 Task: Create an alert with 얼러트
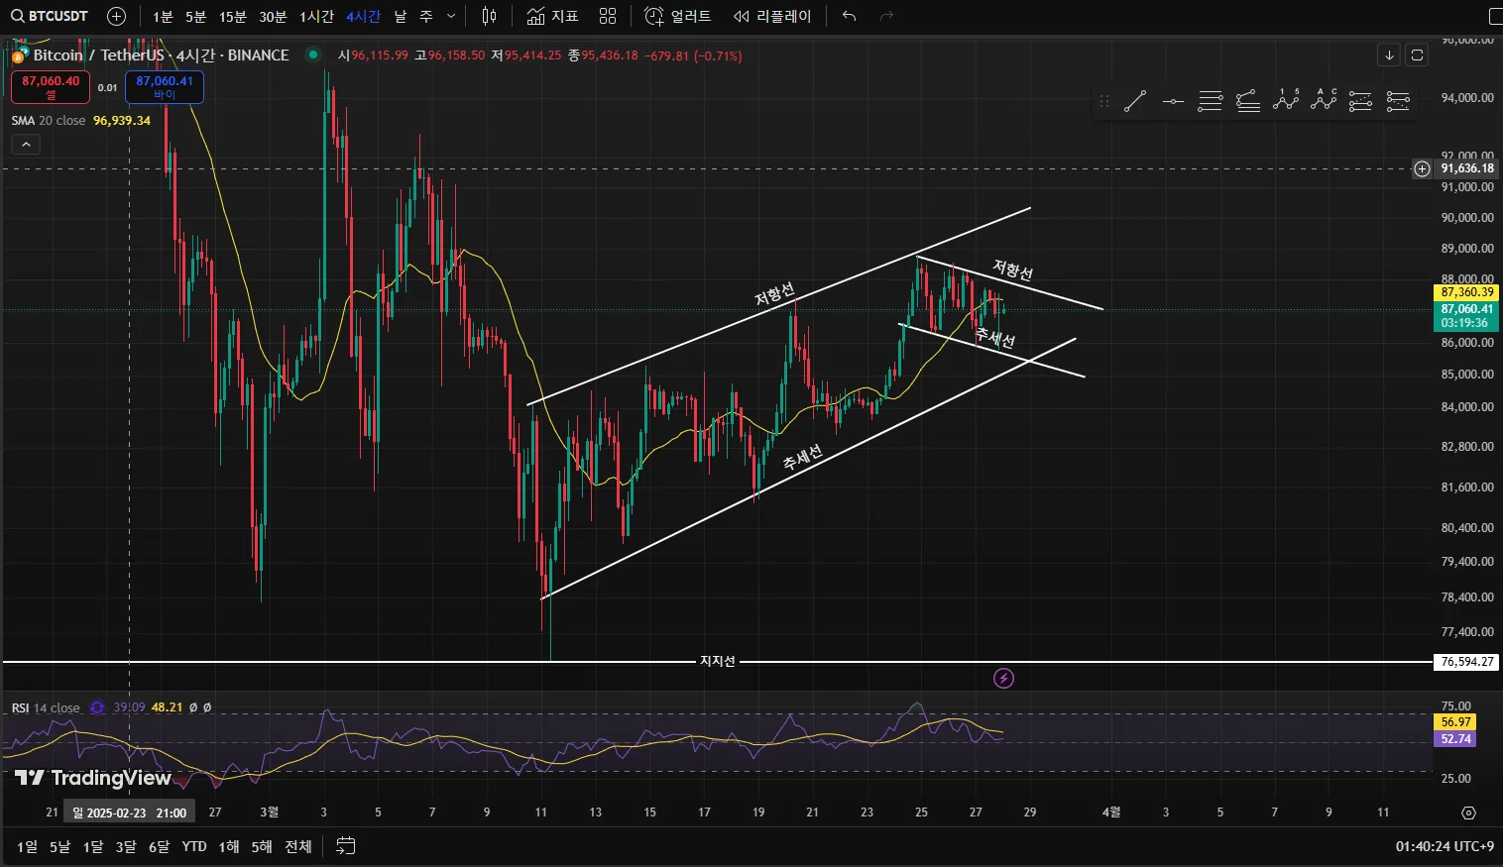(678, 16)
